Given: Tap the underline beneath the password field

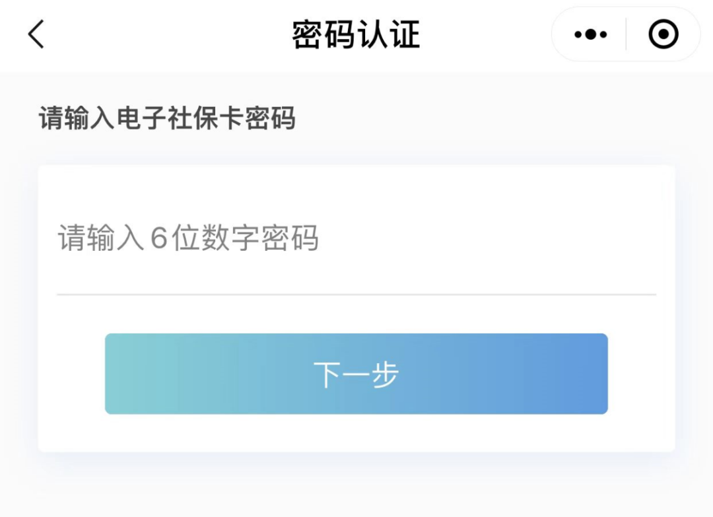Looking at the screenshot, I should coord(356,294).
